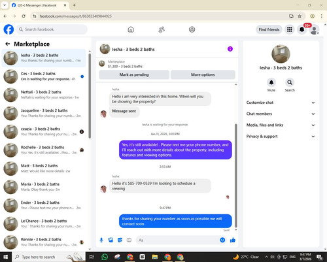Search in conversation magnifier icon
This screenshot has height=262, width=327.
(290, 82)
